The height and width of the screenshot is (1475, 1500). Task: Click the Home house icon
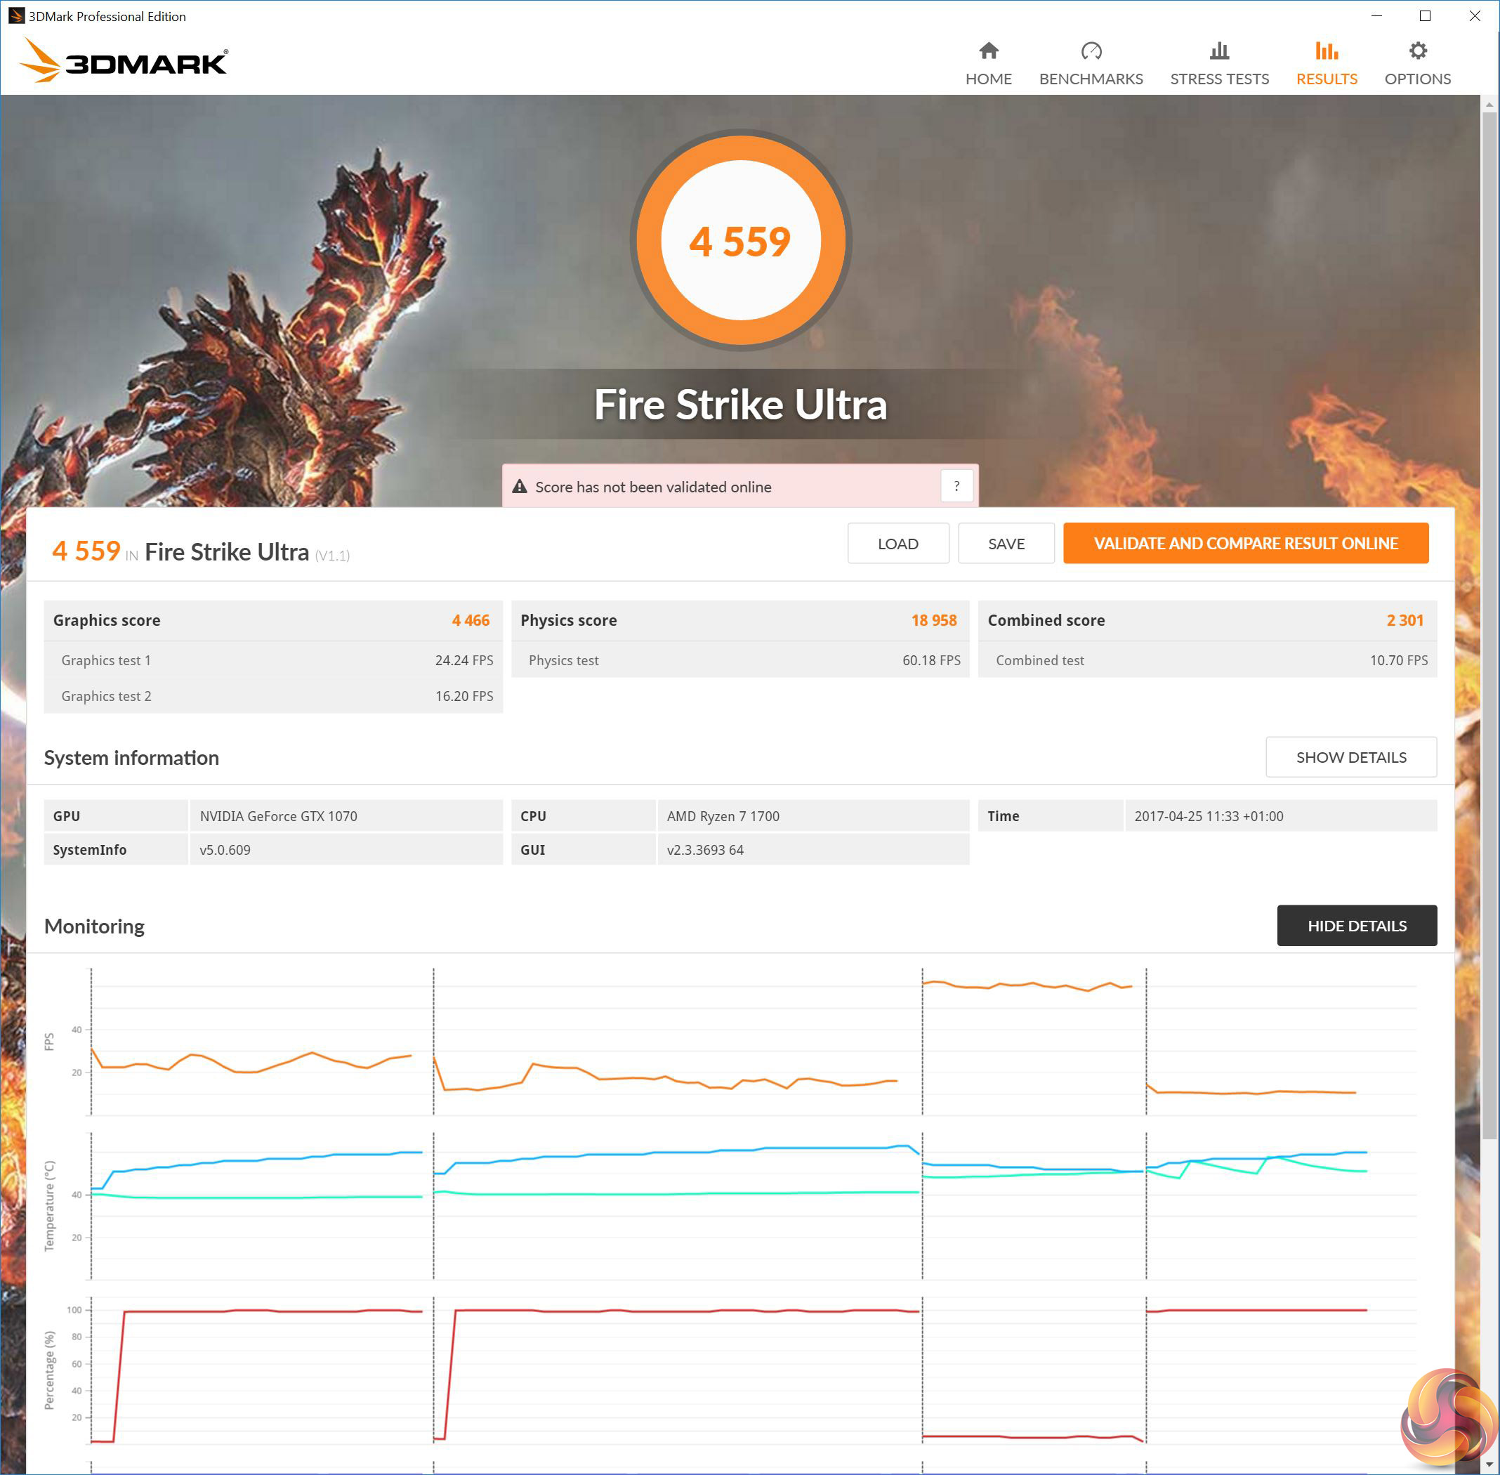(x=988, y=51)
